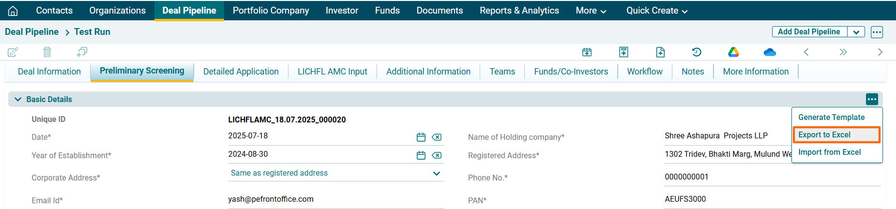The width and height of the screenshot is (896, 209).
Task: Clear the Date field value
Action: pos(437,137)
